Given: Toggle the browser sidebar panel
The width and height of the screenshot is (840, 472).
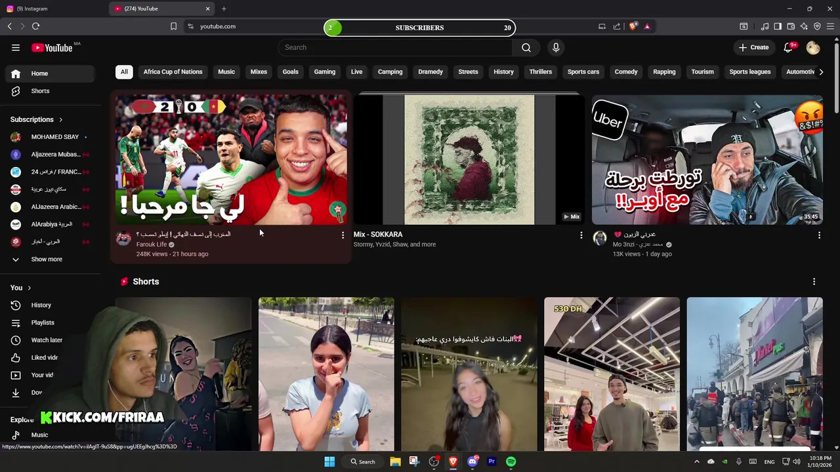Looking at the screenshot, I should coord(778,26).
